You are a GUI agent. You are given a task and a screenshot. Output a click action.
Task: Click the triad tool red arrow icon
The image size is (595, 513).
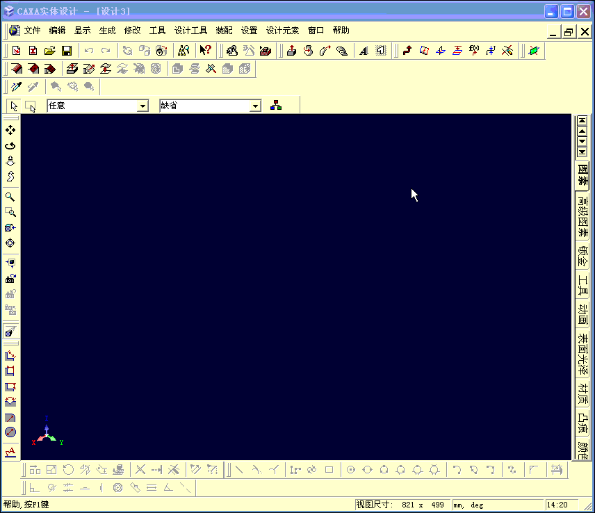(407, 51)
